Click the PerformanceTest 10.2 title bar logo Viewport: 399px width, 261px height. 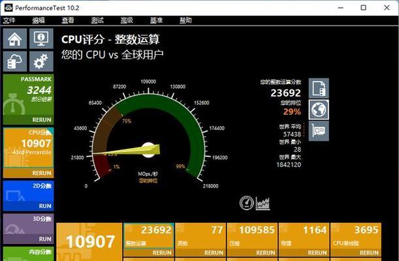[x=8, y=8]
